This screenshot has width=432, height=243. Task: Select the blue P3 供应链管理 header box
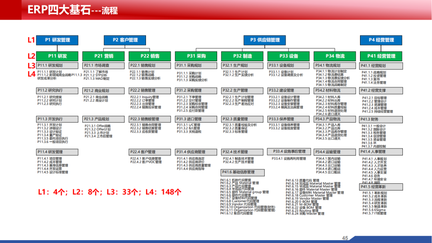click(265, 40)
